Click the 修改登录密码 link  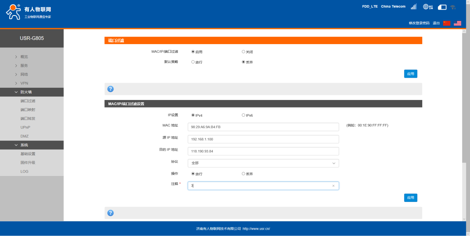coord(419,23)
